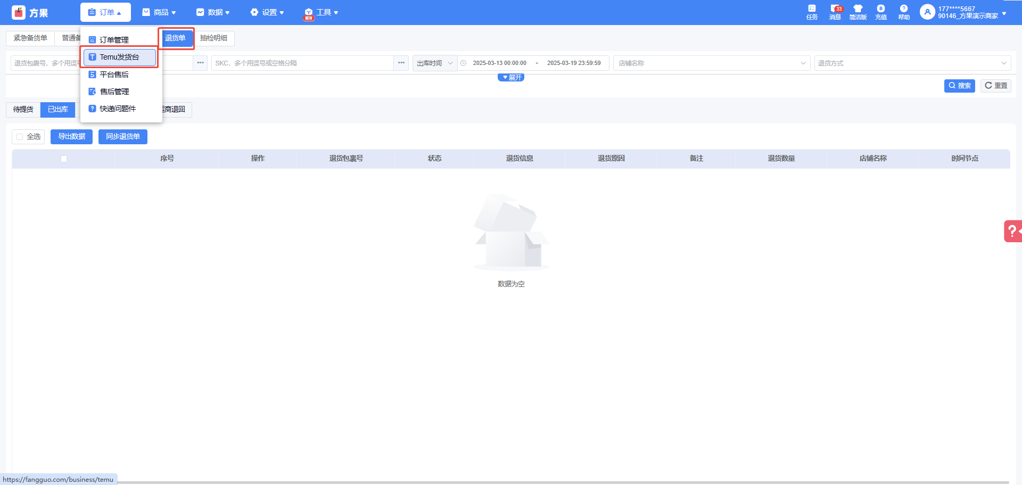
Task: Switch to the 抽检明细 tab
Action: pos(213,38)
